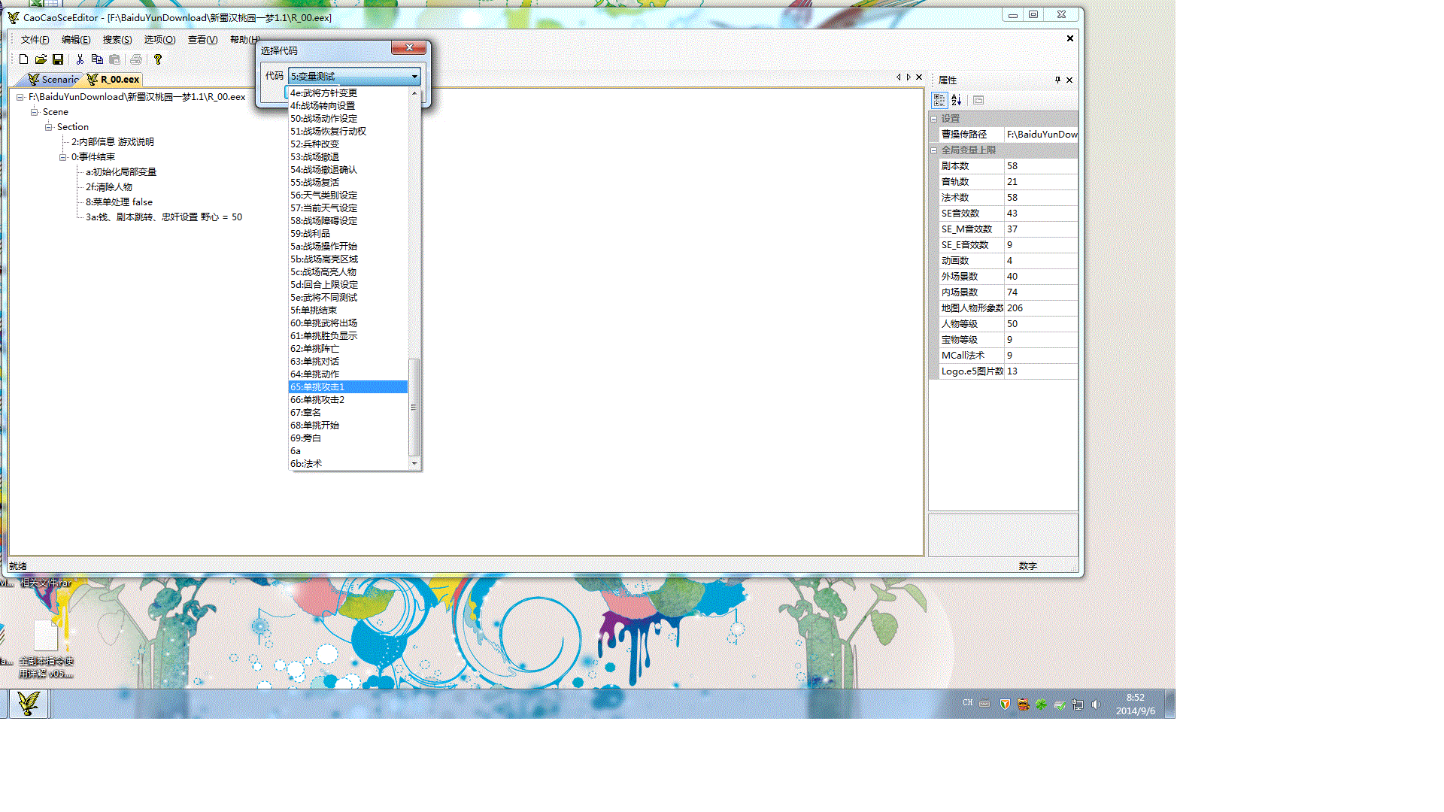Click the Help question mark icon
The image size is (1444, 812).
tap(158, 59)
